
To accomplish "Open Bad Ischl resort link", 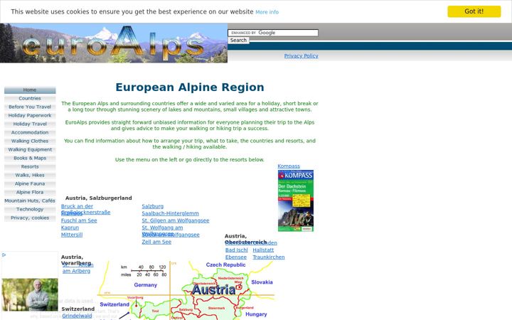I will tap(236, 250).
